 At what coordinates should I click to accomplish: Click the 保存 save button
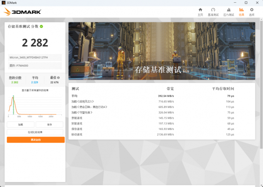(x=50, y=125)
